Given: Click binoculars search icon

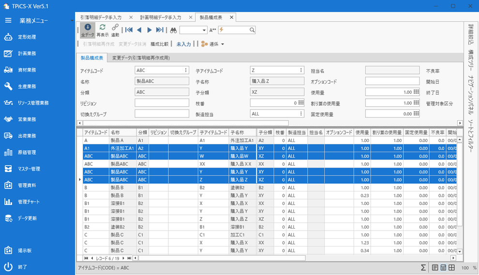Looking at the screenshot, I should coord(174,30).
